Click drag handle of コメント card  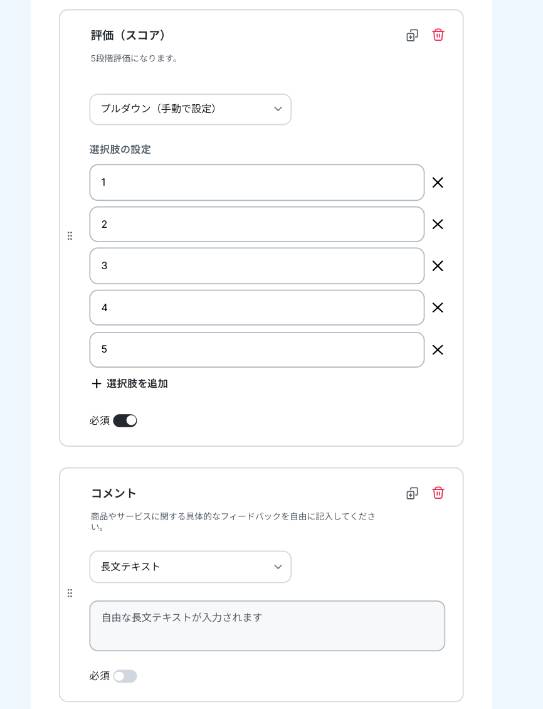[x=70, y=594]
